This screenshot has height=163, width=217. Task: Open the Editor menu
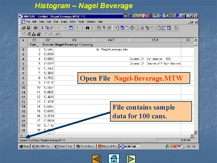point(73,22)
